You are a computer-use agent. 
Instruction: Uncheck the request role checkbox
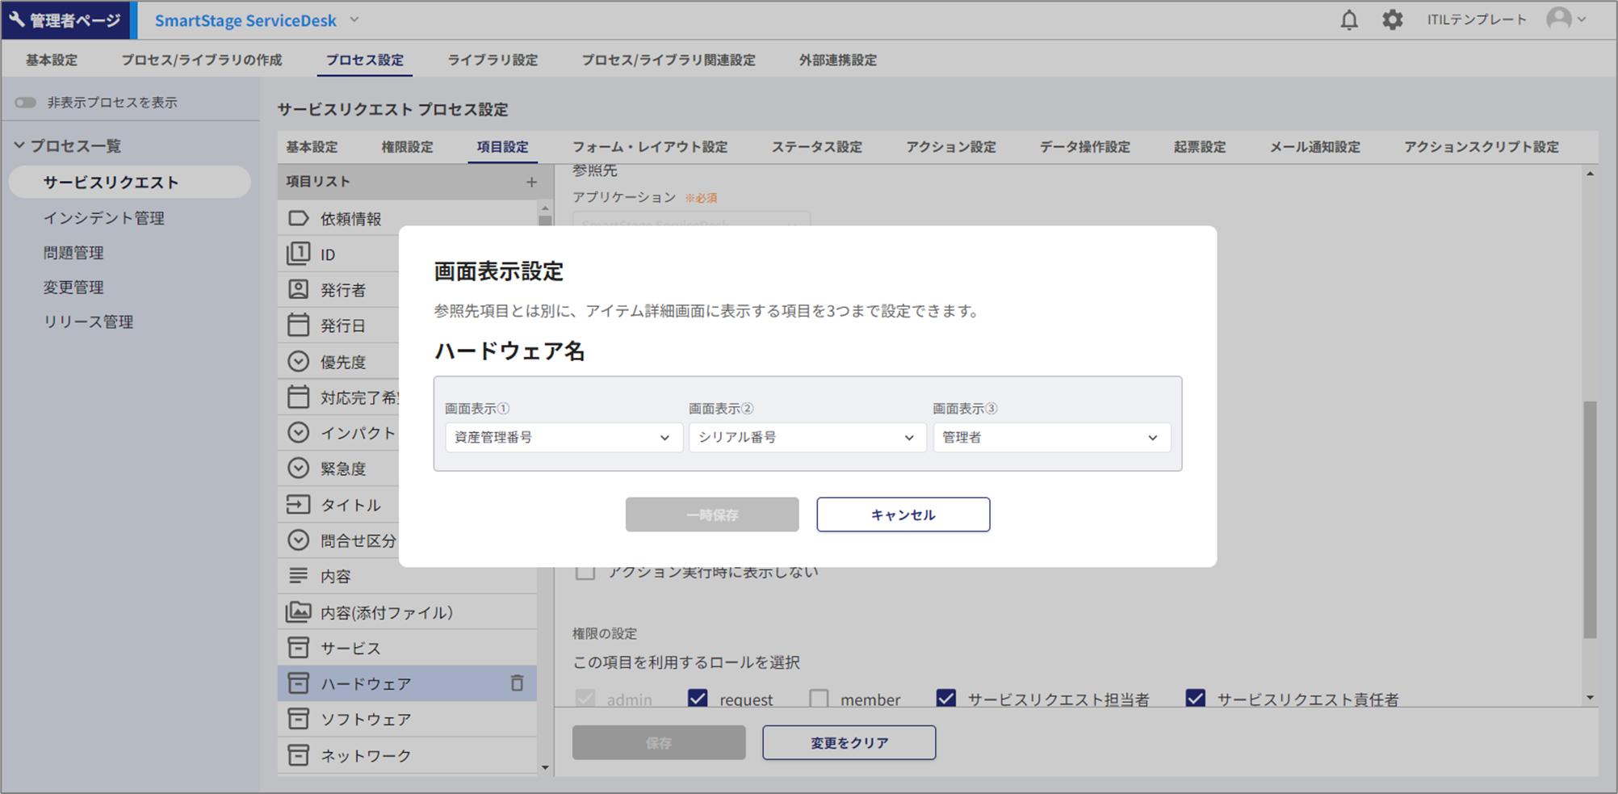point(698,699)
